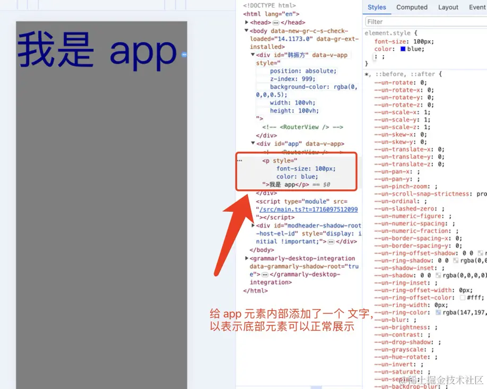
Task: Click "width: 100vh;" in the style attribute
Action: point(293,103)
